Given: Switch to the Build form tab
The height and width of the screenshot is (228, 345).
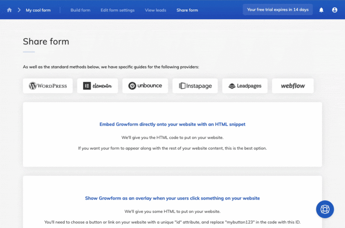Looking at the screenshot, I should pyautogui.click(x=80, y=10).
